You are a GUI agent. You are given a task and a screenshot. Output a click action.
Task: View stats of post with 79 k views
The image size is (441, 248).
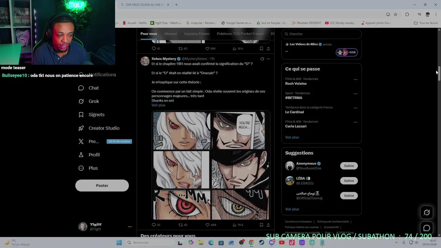click(238, 225)
